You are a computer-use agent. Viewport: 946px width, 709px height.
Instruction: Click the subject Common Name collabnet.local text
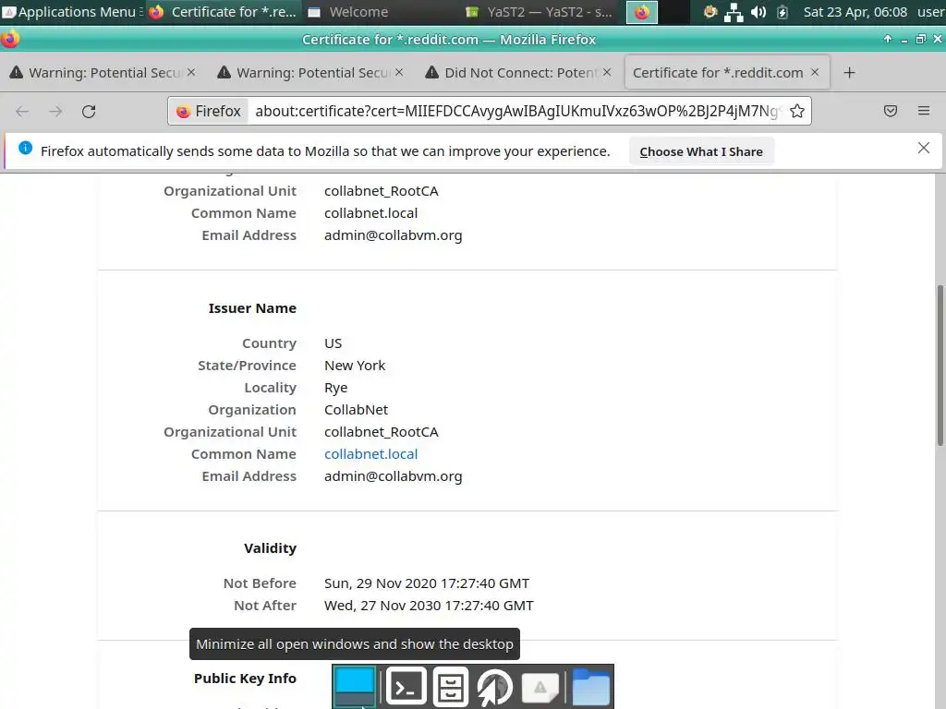point(371,213)
